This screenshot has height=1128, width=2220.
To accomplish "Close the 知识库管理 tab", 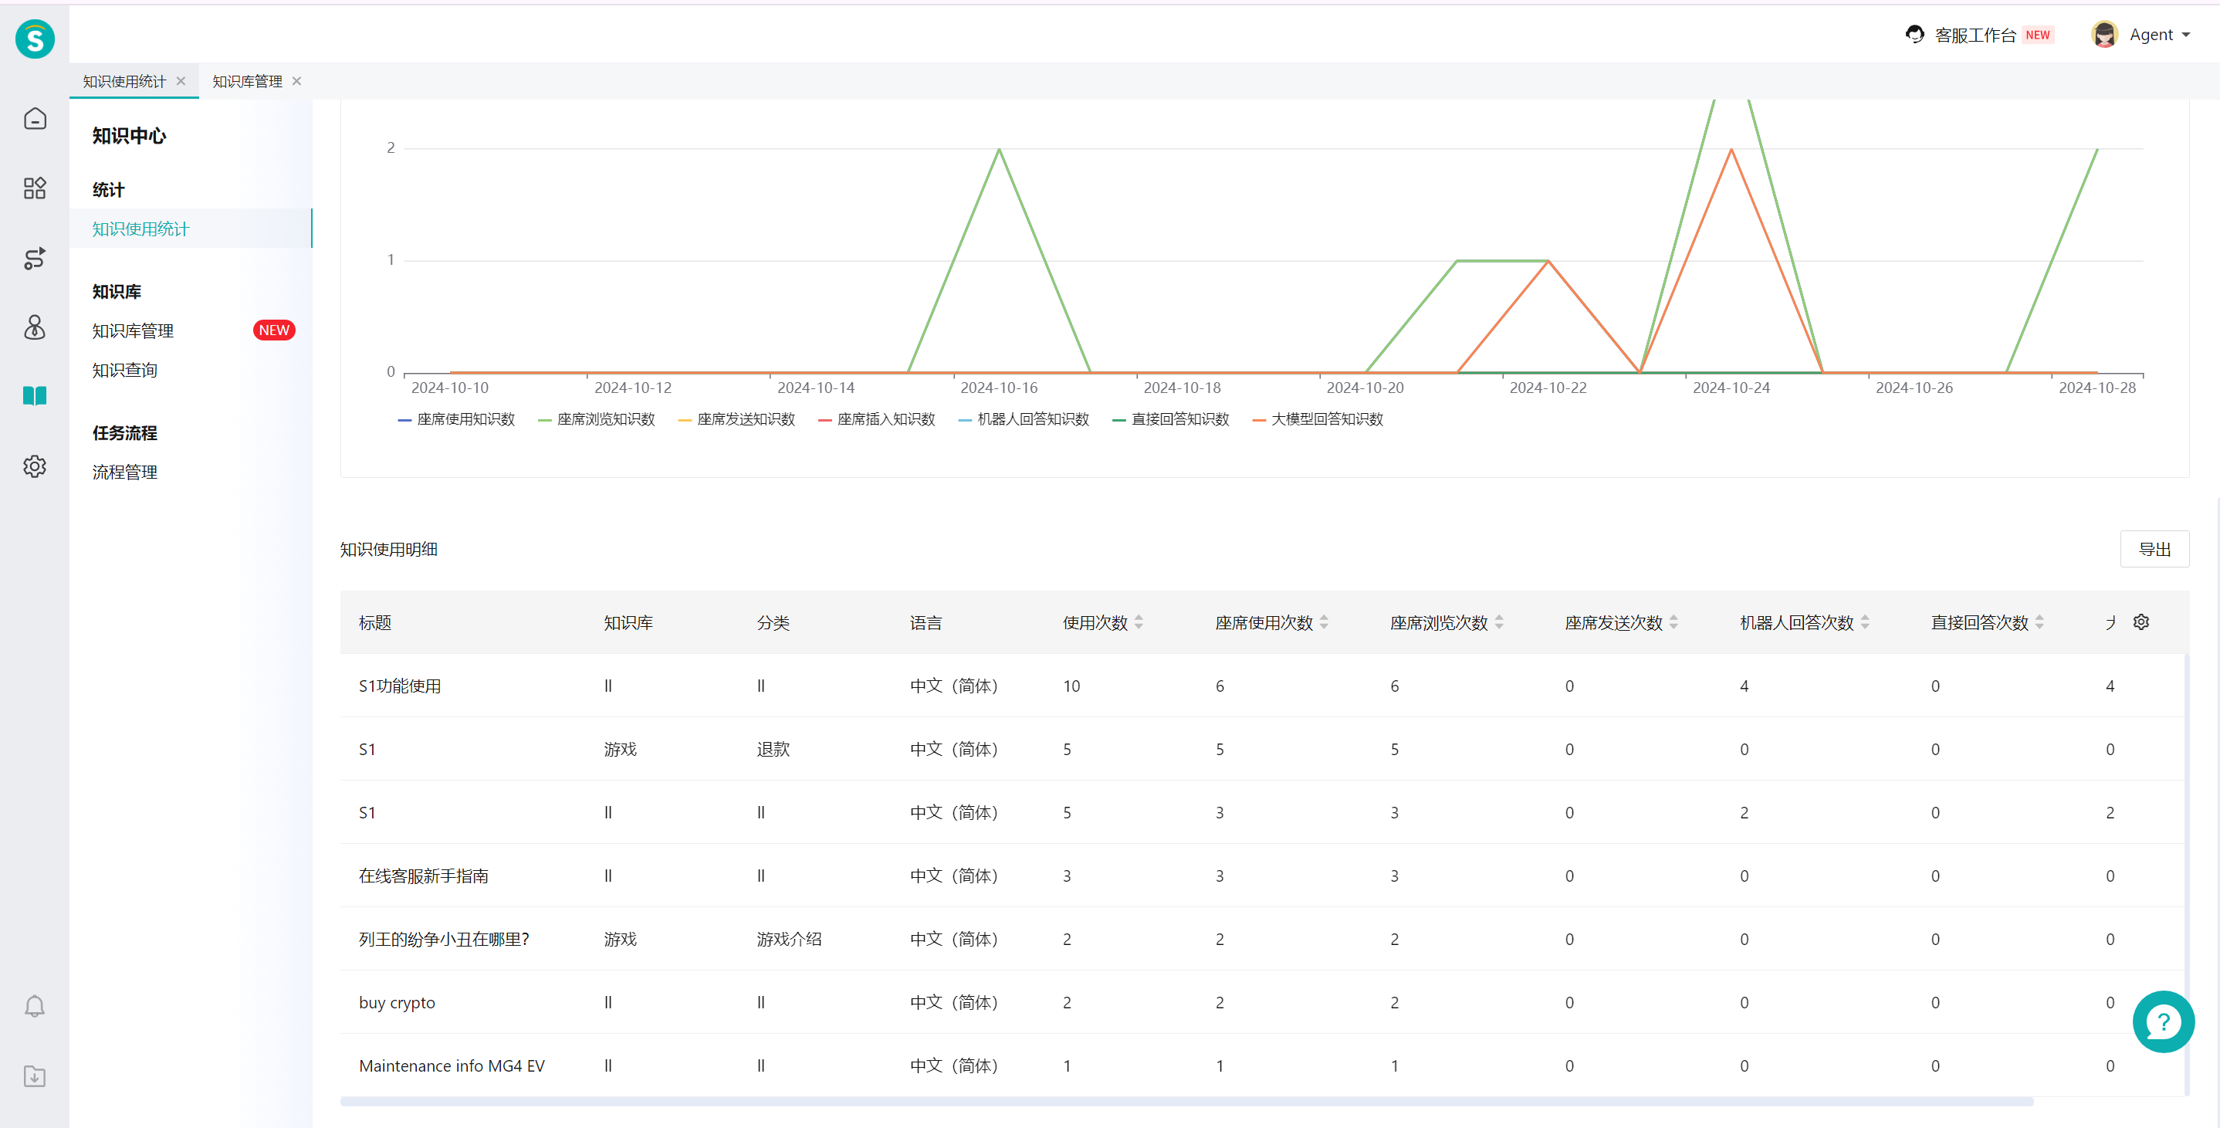I will point(296,81).
